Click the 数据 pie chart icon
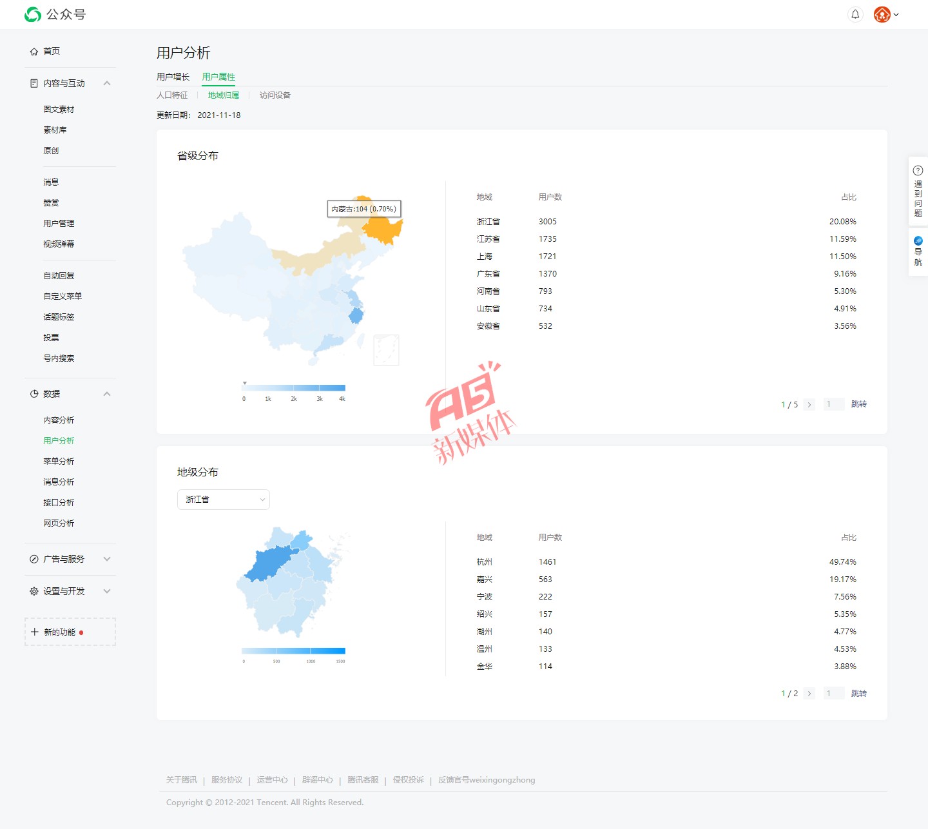Viewport: 928px width, 829px height. click(x=34, y=394)
